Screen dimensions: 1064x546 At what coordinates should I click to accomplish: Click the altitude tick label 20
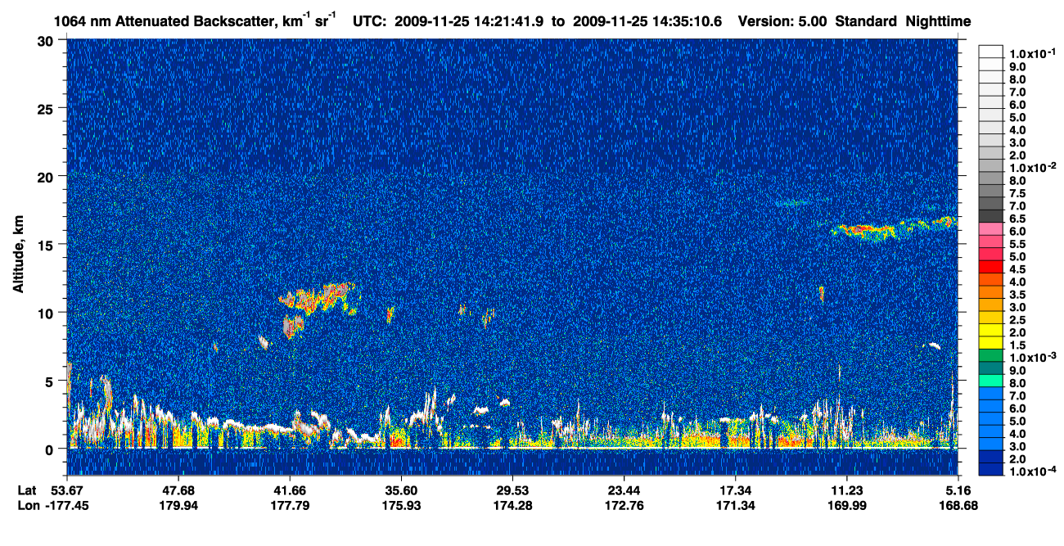tap(44, 176)
